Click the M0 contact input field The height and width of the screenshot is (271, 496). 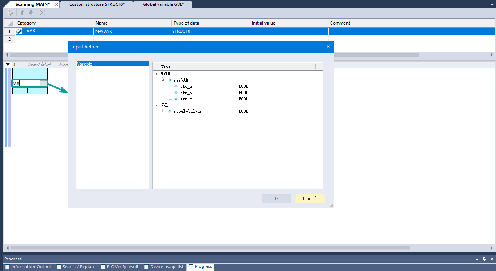click(x=26, y=83)
